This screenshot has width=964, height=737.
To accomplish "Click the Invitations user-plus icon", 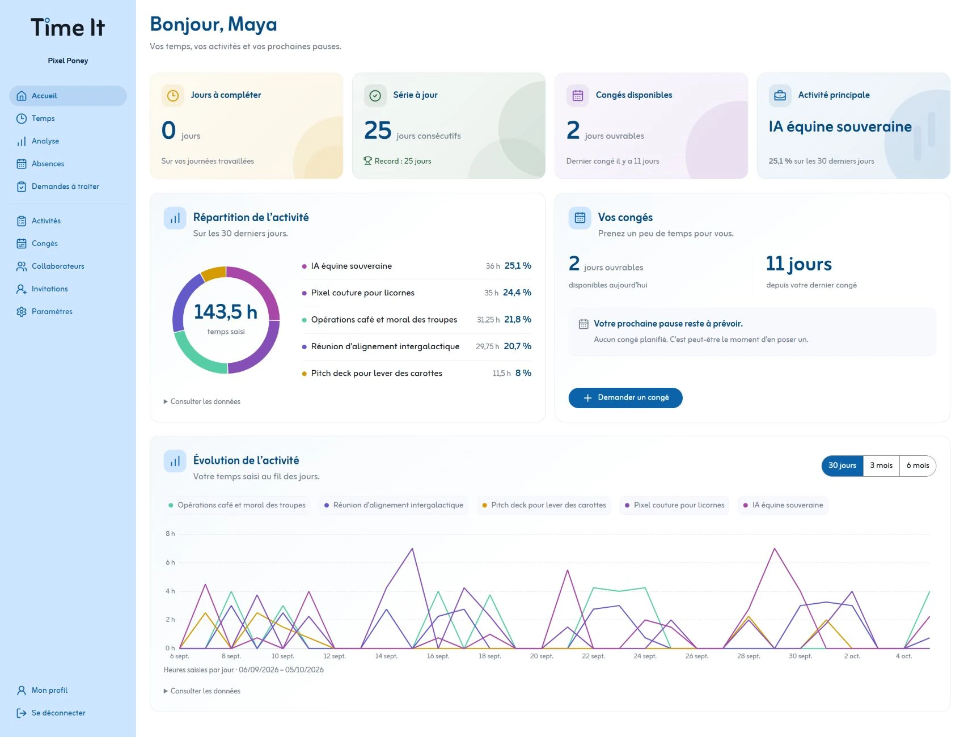I will click(22, 289).
